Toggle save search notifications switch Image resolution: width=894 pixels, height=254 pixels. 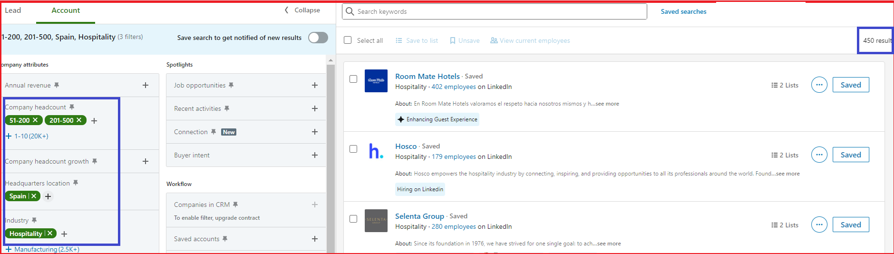(318, 38)
